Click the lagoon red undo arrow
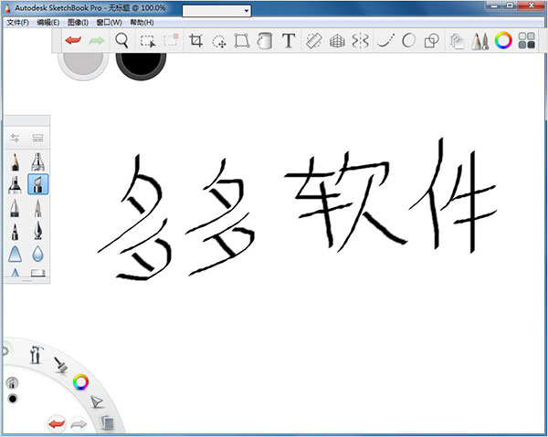The image size is (548, 437). (x=57, y=424)
